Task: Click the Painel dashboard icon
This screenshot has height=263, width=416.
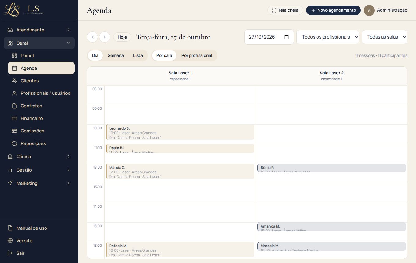Action: (14, 56)
